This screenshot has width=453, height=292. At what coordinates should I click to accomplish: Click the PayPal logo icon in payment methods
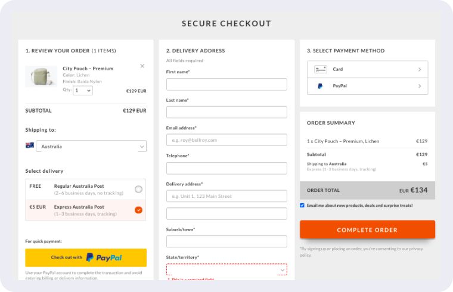click(x=320, y=86)
